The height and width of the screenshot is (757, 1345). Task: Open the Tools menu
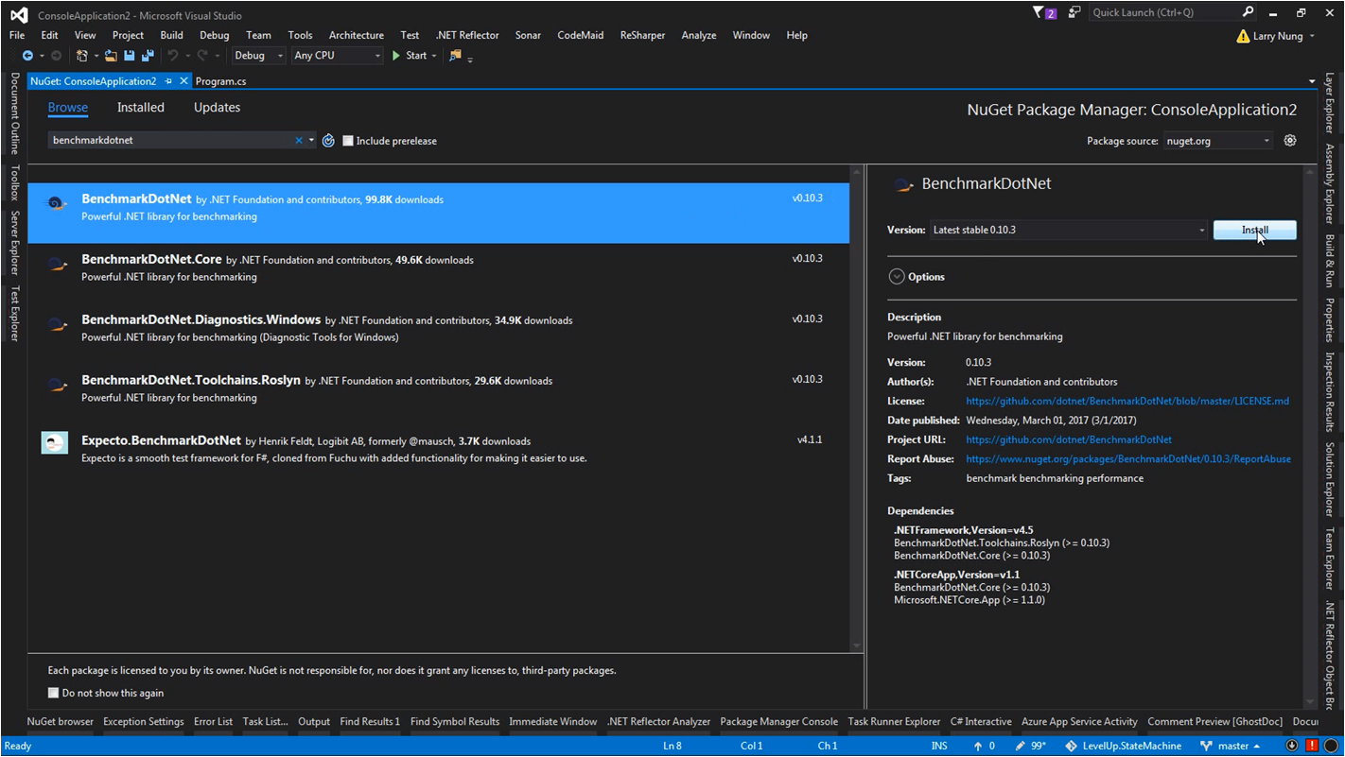[x=300, y=35]
